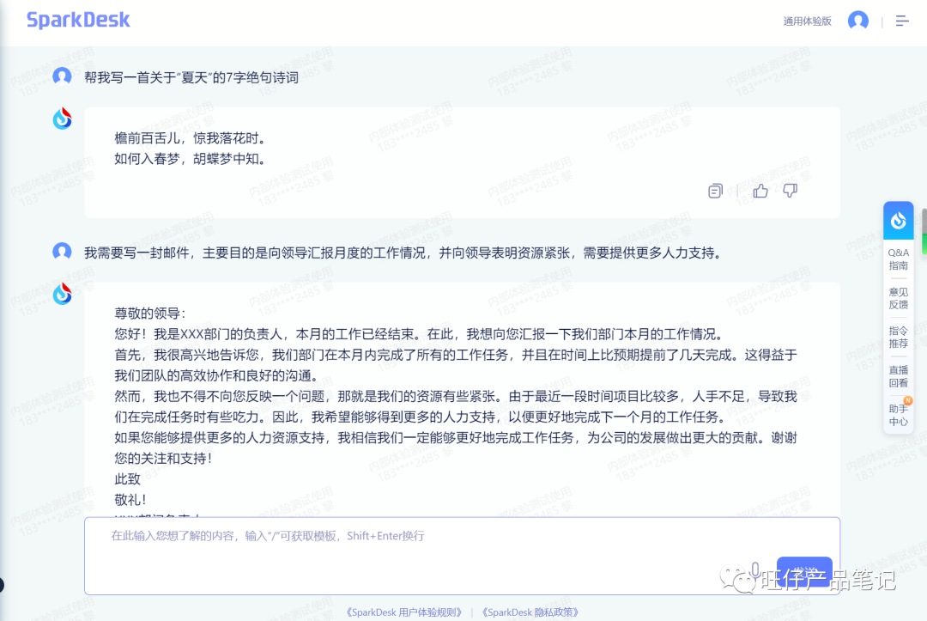Open the hamburger menu at top right

click(x=902, y=20)
